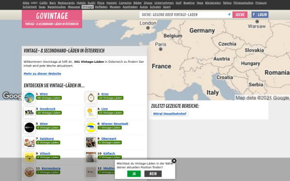Open Mehr zu dieser Website link
The height and width of the screenshot is (181, 290).
[x=43, y=73]
